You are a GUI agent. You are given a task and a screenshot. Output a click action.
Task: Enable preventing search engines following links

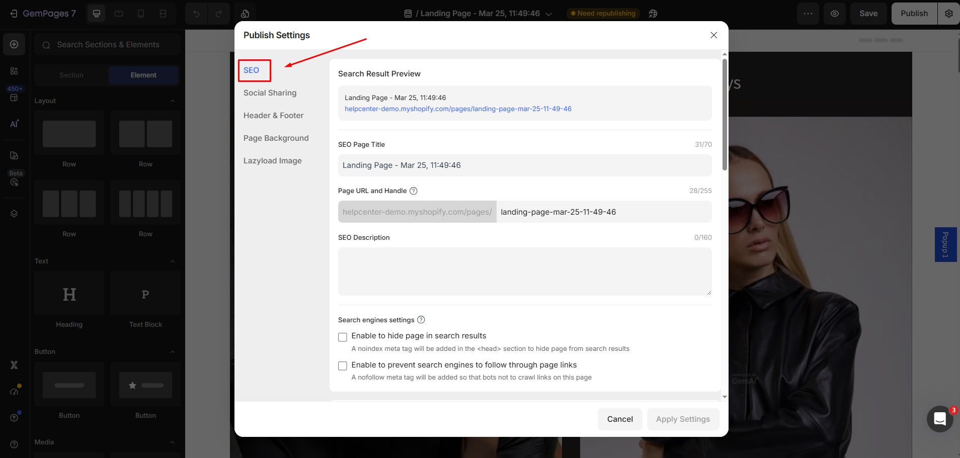(343, 366)
